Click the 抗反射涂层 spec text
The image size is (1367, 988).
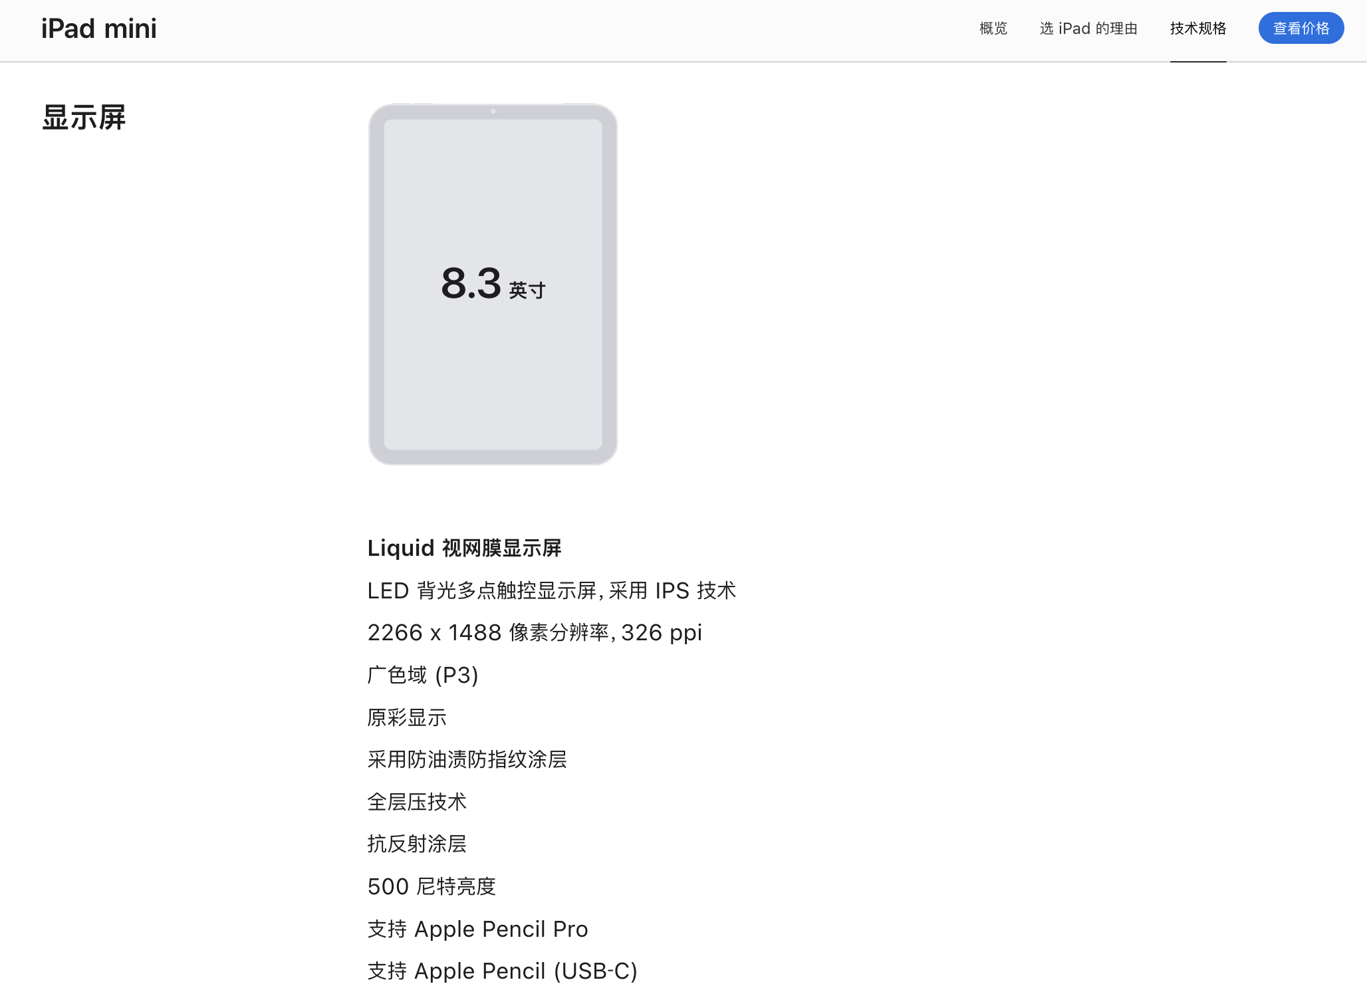point(417,844)
